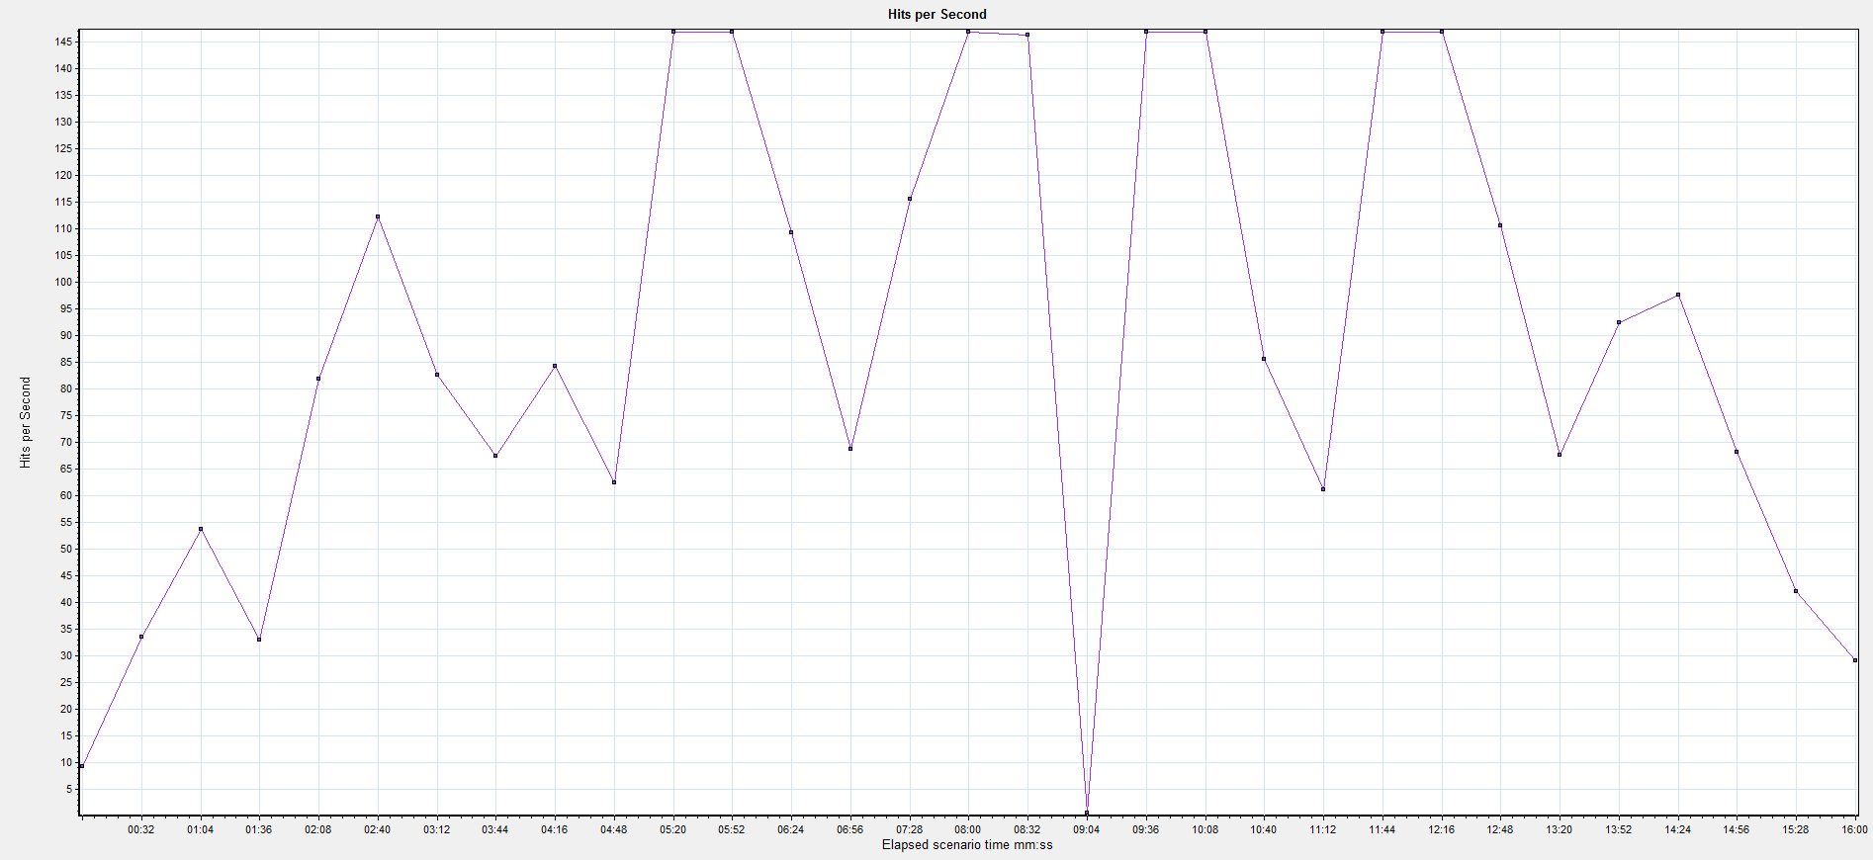
Task: Click the data point at 04:16
Action: click(x=555, y=366)
